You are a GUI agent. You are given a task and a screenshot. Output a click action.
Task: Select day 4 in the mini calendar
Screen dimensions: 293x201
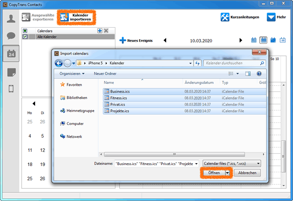click(x=30, y=136)
